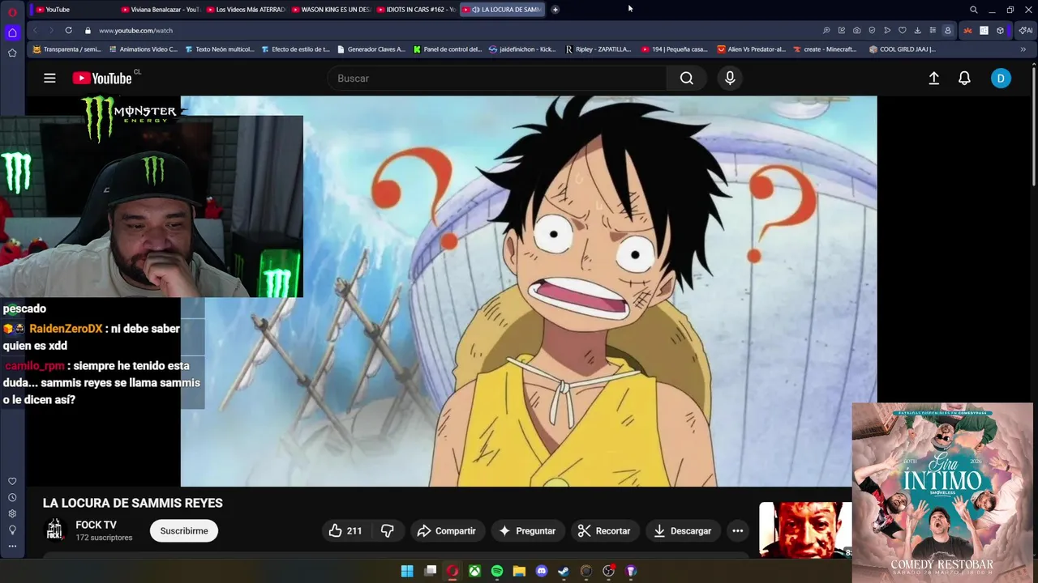Open the sidebar history clock icon

tap(12, 497)
